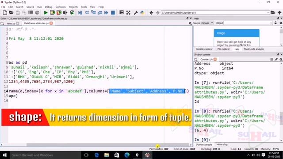
Task: Open the Edit menu
Action: [11, 7]
